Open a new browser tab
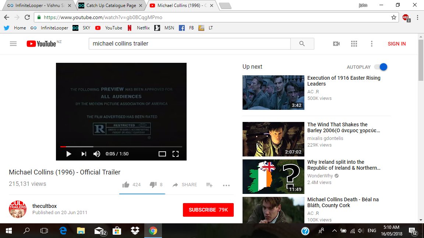Image resolution: width=424 pixels, height=238 pixels. coord(225,6)
